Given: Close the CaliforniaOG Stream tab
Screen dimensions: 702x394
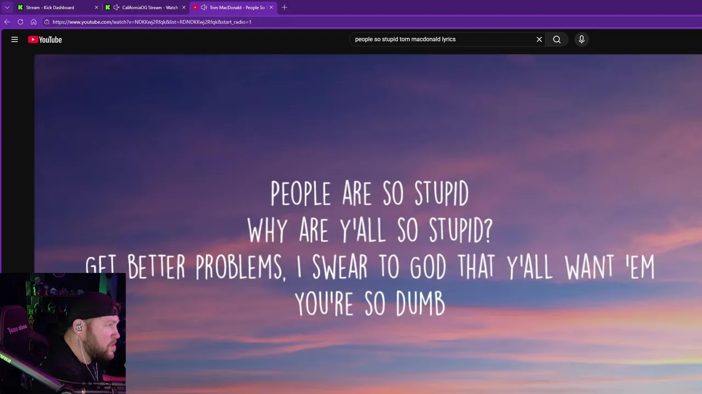Looking at the screenshot, I should click(x=184, y=8).
